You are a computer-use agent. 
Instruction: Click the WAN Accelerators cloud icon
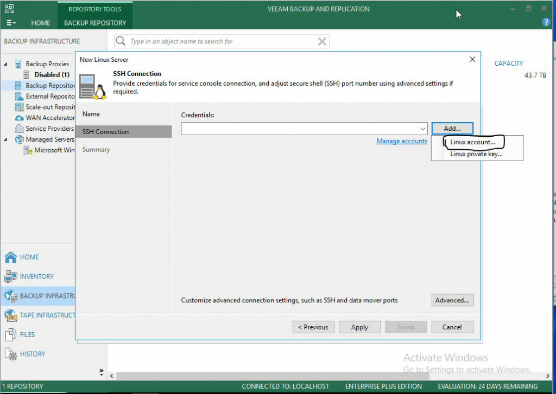[19, 118]
